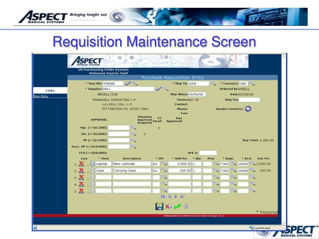Viewport: 319px width, 239px height.
Task: Click the AFE # input field
Action: coord(208,153)
